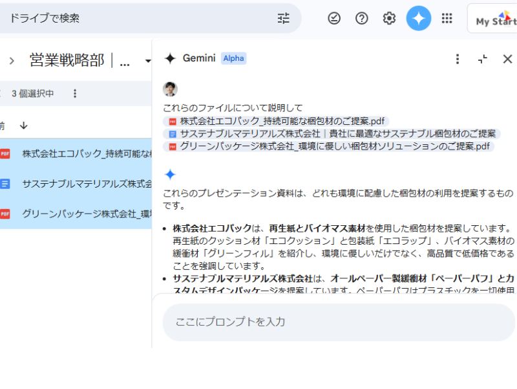Click the blue Gemini response sparkle icon
This screenshot has width=517, height=389.
[x=170, y=174]
